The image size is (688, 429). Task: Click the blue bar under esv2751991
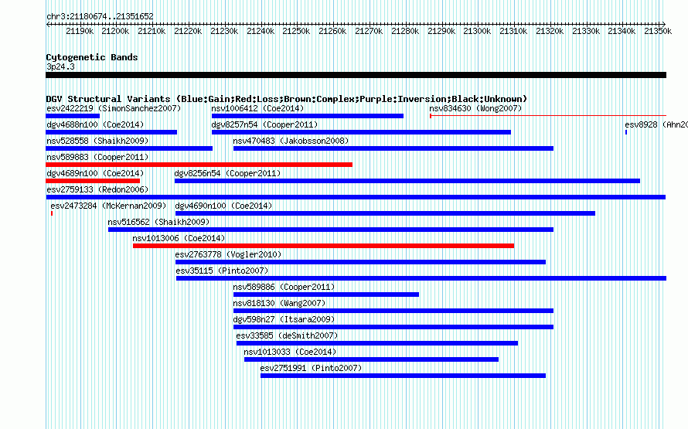(x=404, y=376)
